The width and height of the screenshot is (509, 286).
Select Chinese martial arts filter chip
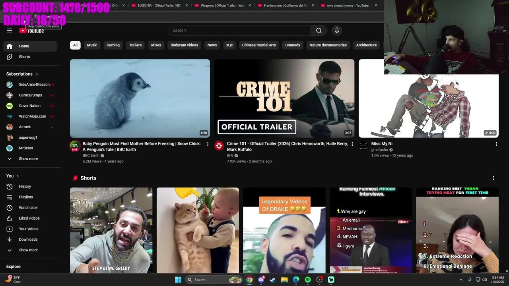[x=259, y=45]
